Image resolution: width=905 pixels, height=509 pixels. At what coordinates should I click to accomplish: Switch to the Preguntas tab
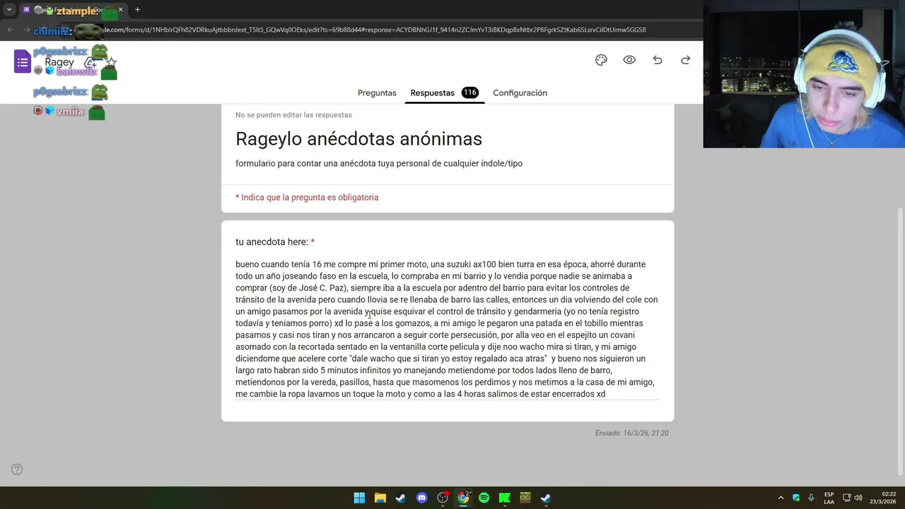(377, 93)
